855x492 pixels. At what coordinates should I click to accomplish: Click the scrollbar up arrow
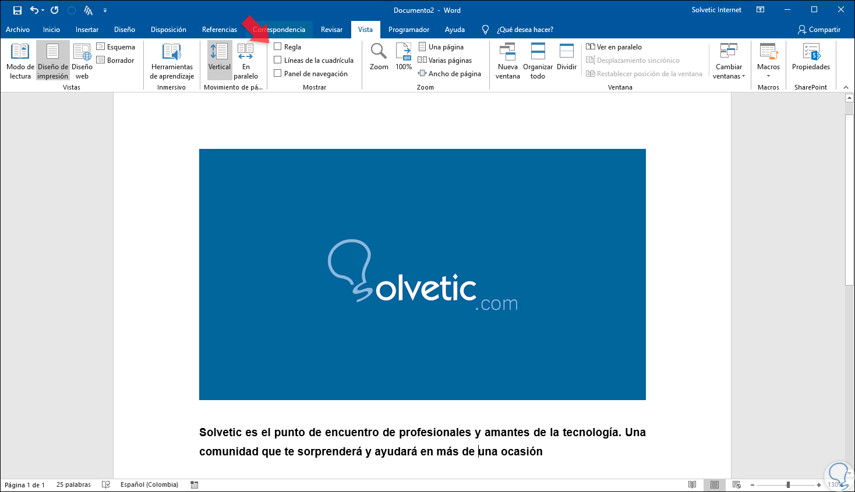coord(849,98)
